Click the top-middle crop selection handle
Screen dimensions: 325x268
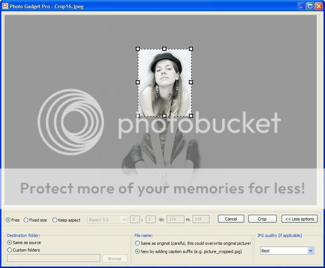point(164,49)
